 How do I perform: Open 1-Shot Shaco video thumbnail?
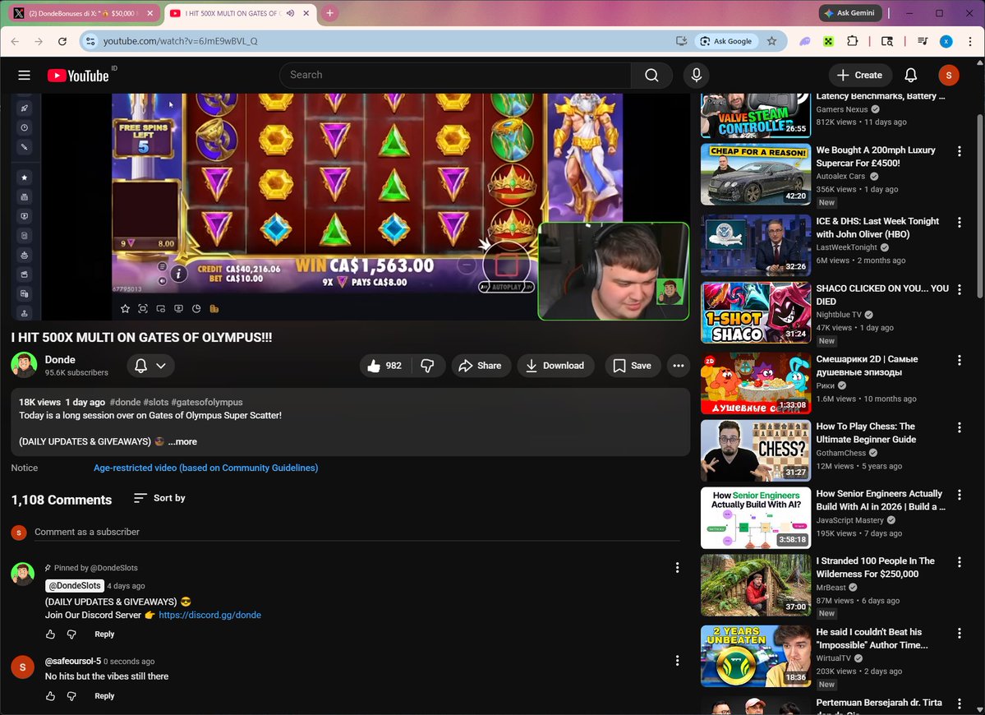click(x=756, y=313)
